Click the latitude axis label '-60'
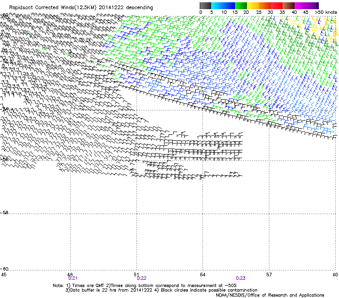 [x=4, y=269]
